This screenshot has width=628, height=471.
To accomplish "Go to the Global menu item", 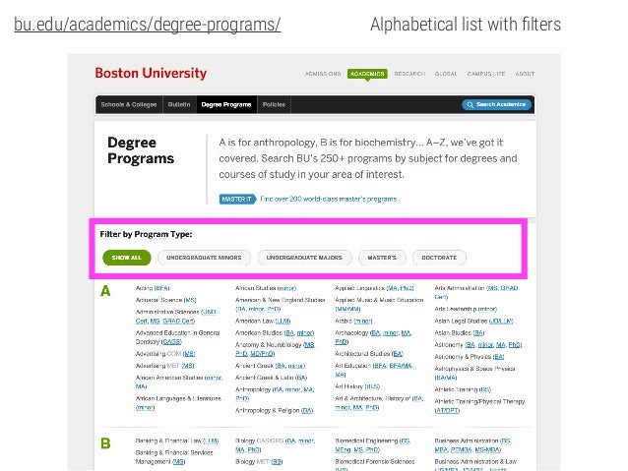I will coord(446,74).
